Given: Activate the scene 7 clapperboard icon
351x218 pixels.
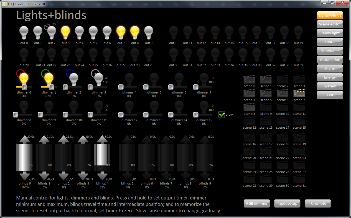Looking at the screenshot, I should click(x=299, y=94).
